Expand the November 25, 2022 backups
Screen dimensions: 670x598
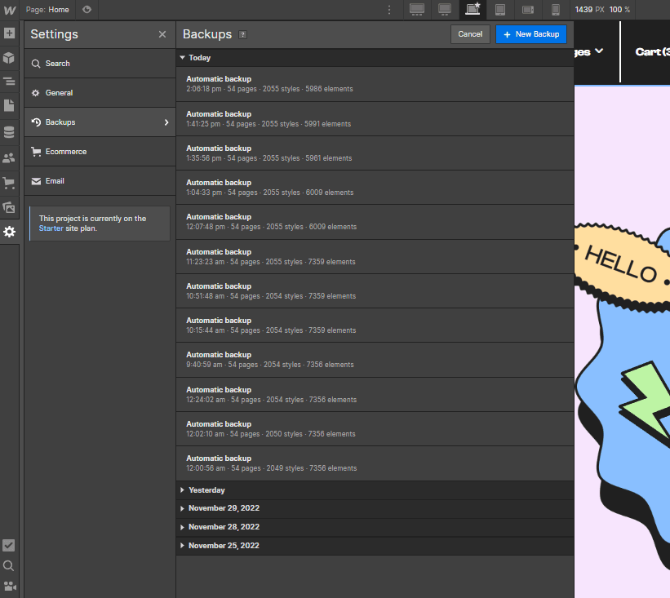coord(224,545)
